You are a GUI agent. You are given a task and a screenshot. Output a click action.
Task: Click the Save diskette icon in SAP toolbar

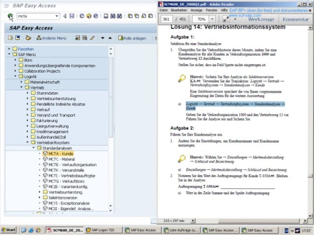(x=71, y=16)
